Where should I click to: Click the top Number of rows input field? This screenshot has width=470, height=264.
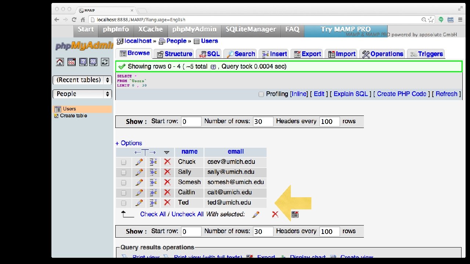tap(263, 121)
